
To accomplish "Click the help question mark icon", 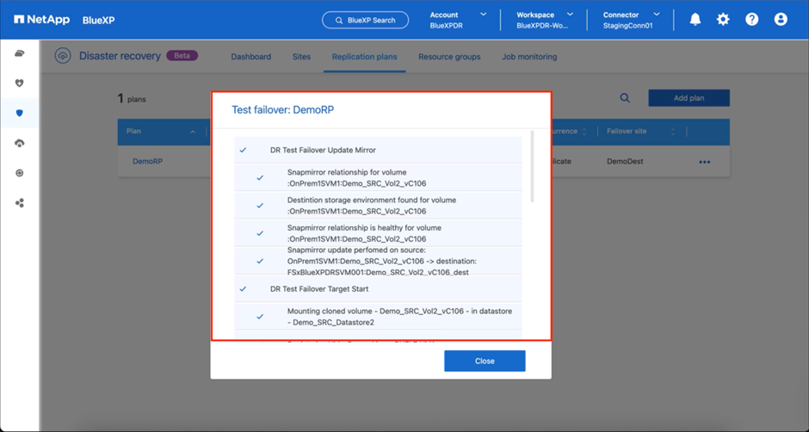I will coord(752,19).
